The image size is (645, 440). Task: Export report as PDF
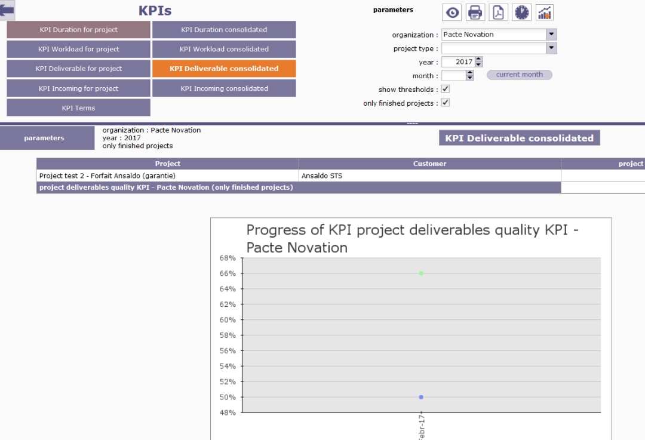point(498,13)
